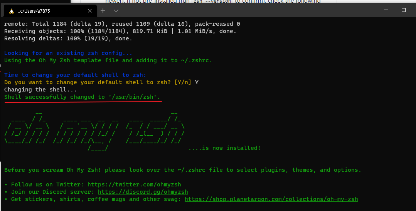
Task: Open the shop.planetargon.com oh-my-zsh link
Action: pyautogui.click(x=271, y=199)
